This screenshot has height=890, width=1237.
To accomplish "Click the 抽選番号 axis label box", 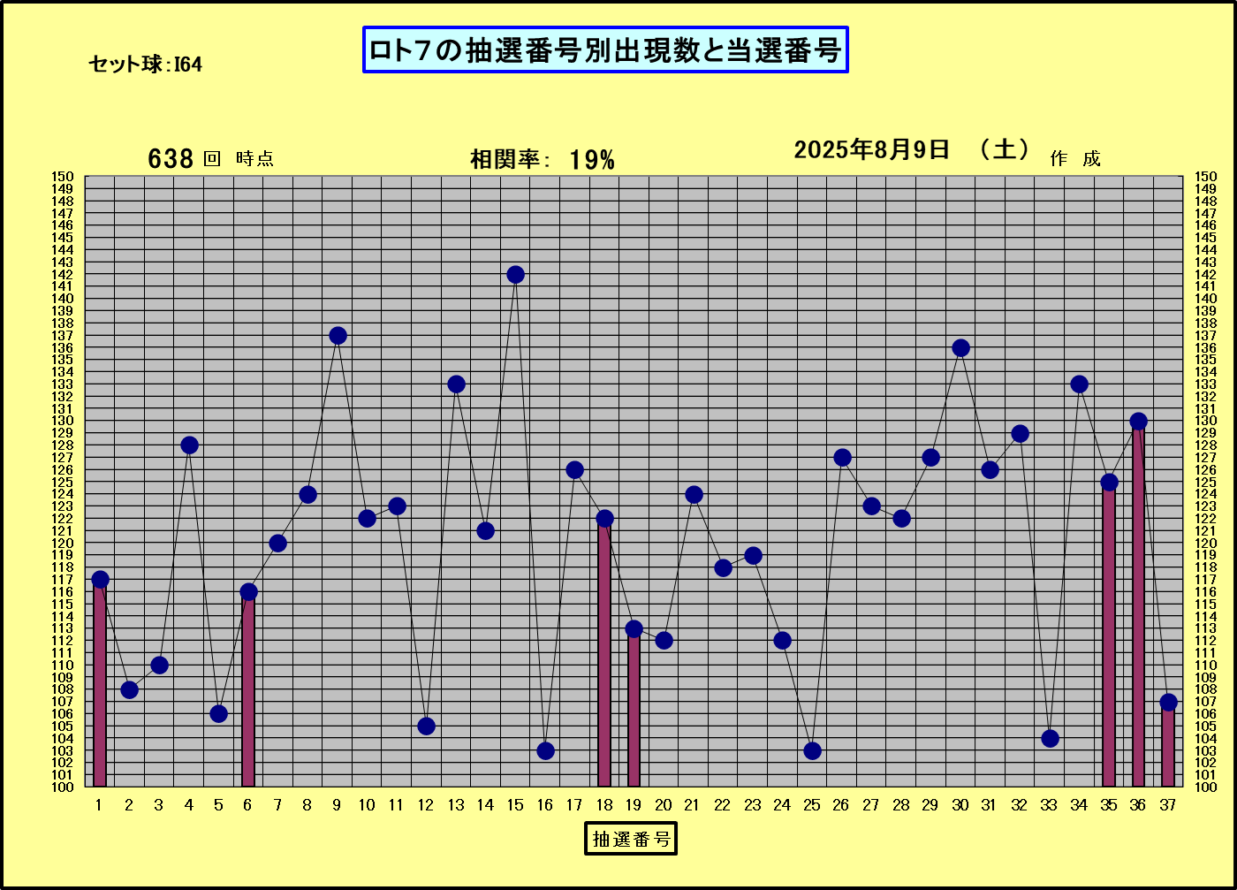I will 631,839.
